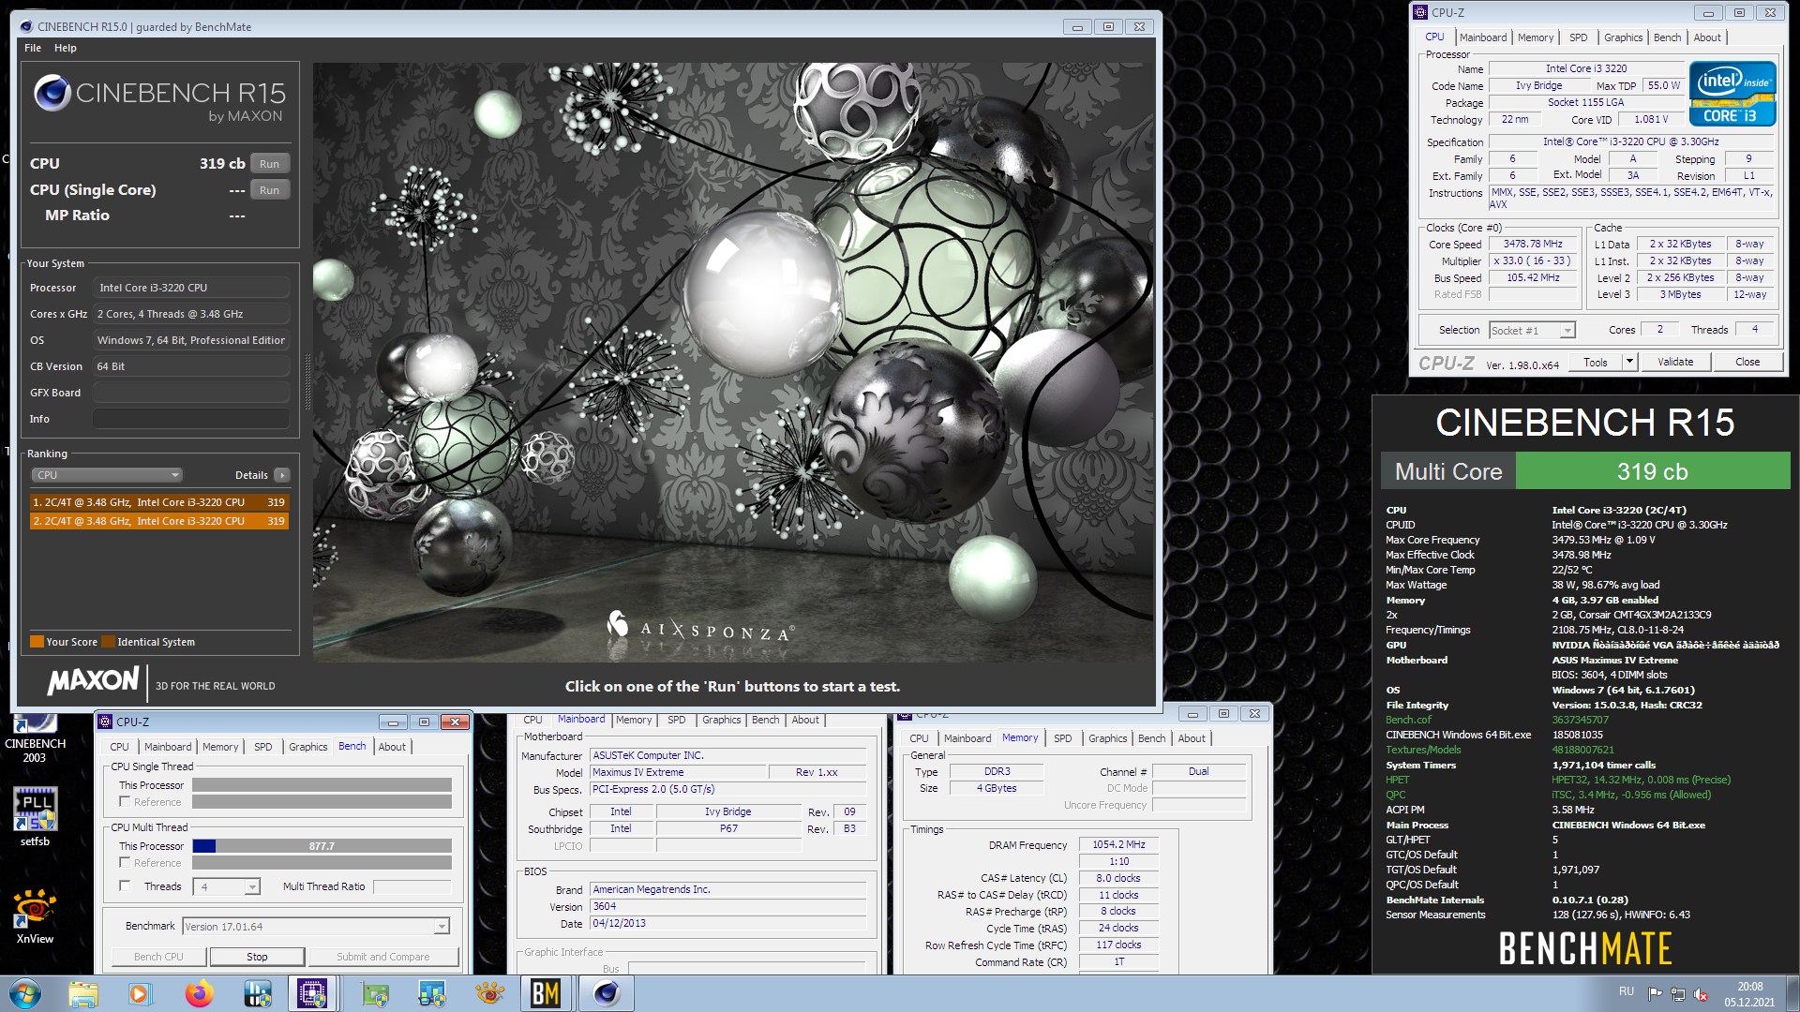Enable Reference checkbox under CPU Multi Thread
The width and height of the screenshot is (1800, 1012).
[x=125, y=862]
